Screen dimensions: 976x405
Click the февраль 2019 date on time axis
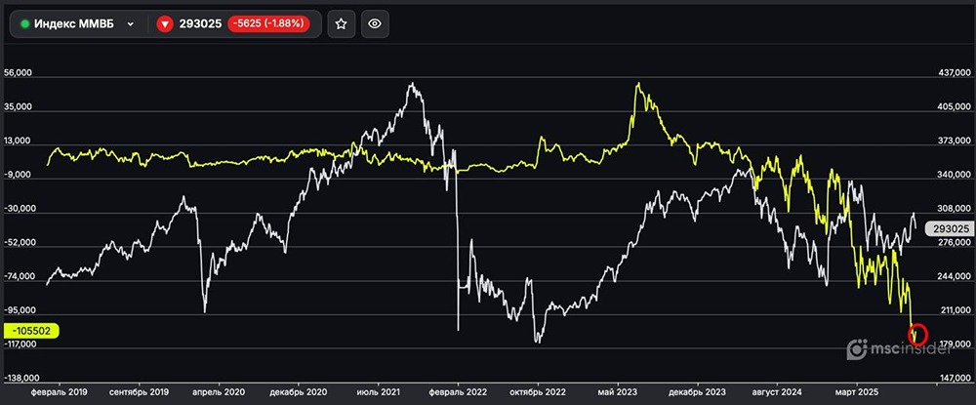[60, 393]
